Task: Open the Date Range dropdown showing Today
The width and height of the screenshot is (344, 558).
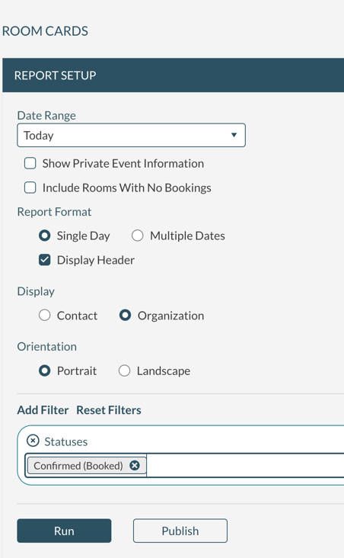Action: tap(131, 135)
